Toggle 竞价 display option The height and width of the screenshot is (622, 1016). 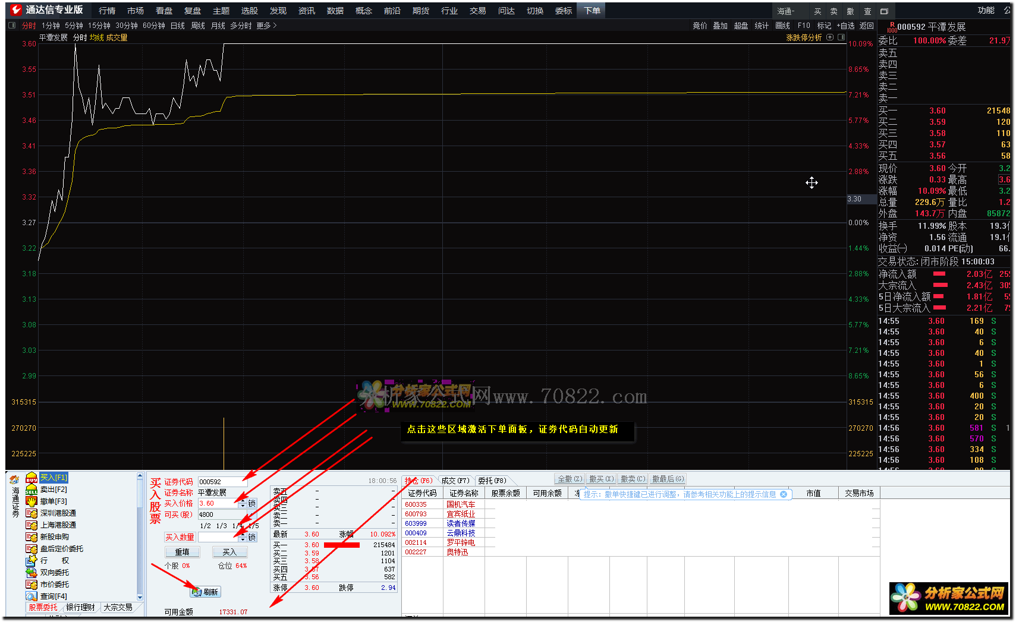tap(700, 26)
